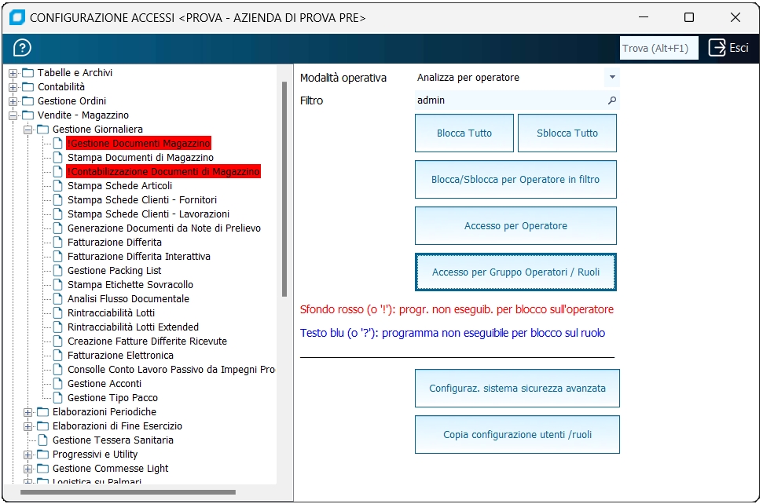Click document icon beside Gestione Packing List
763x504 pixels.
58,270
